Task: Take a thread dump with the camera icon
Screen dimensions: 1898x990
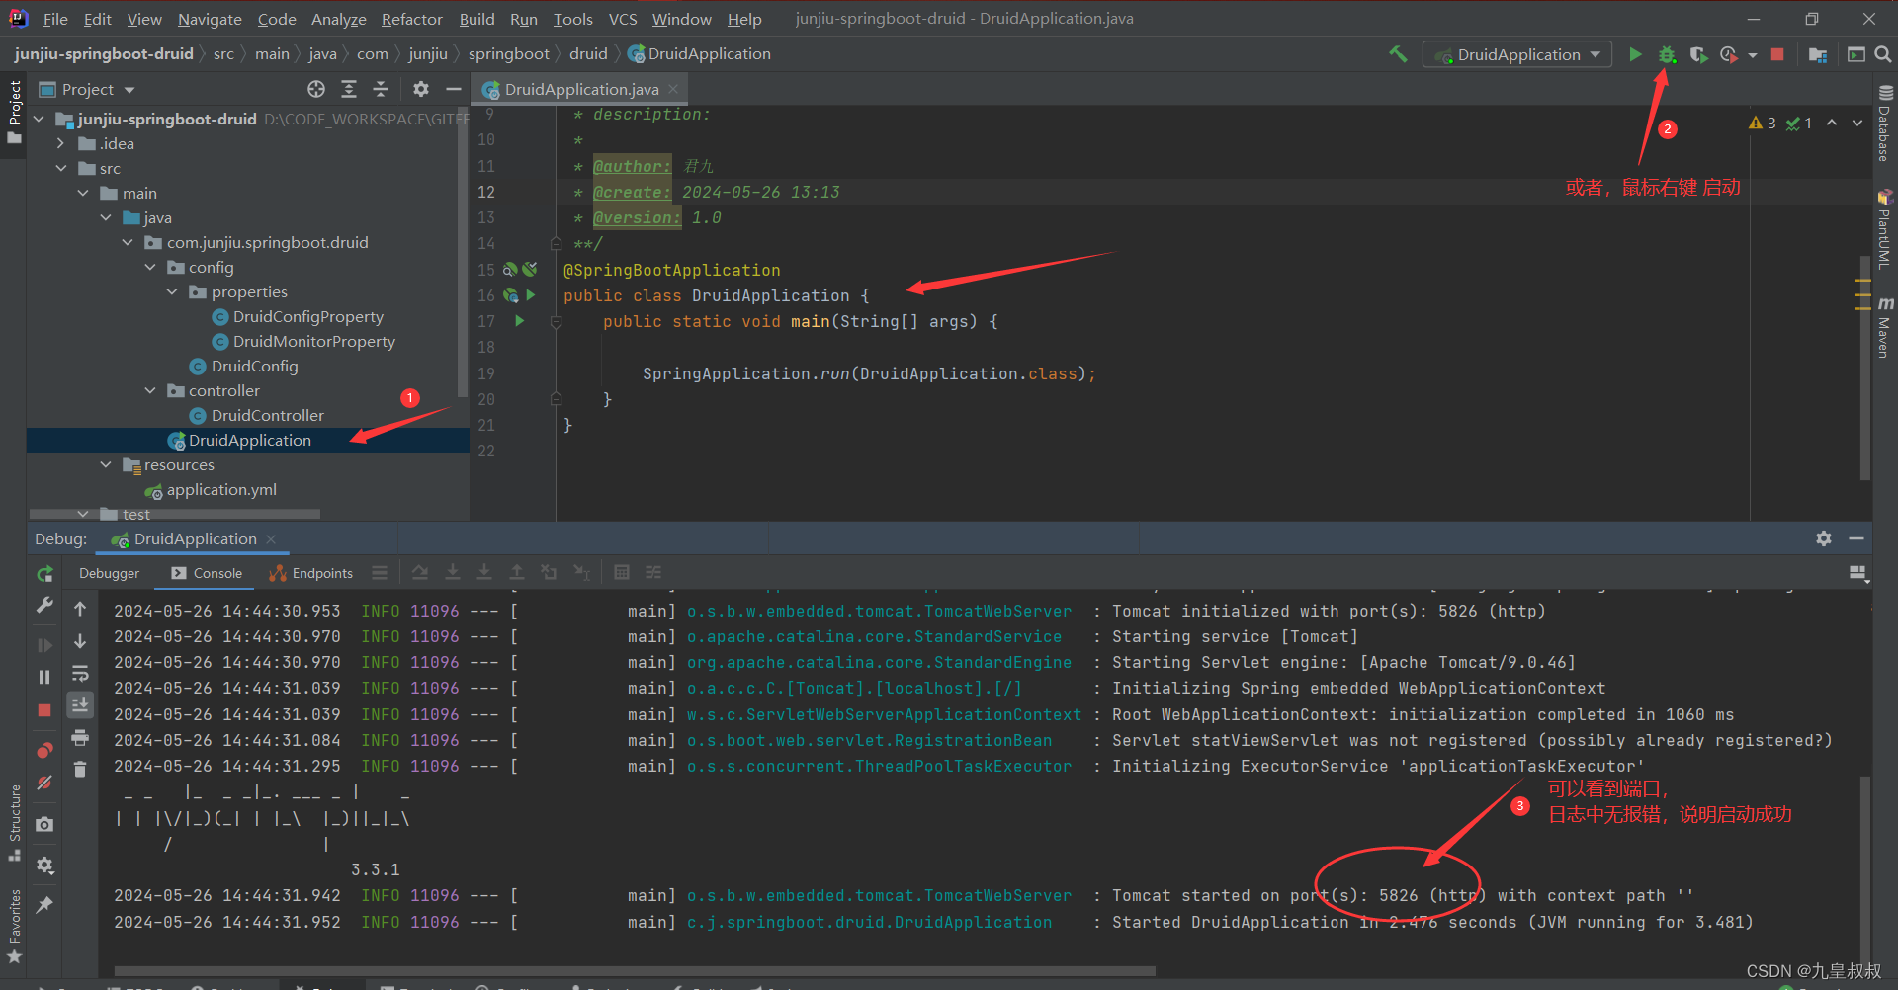Action: tap(44, 824)
